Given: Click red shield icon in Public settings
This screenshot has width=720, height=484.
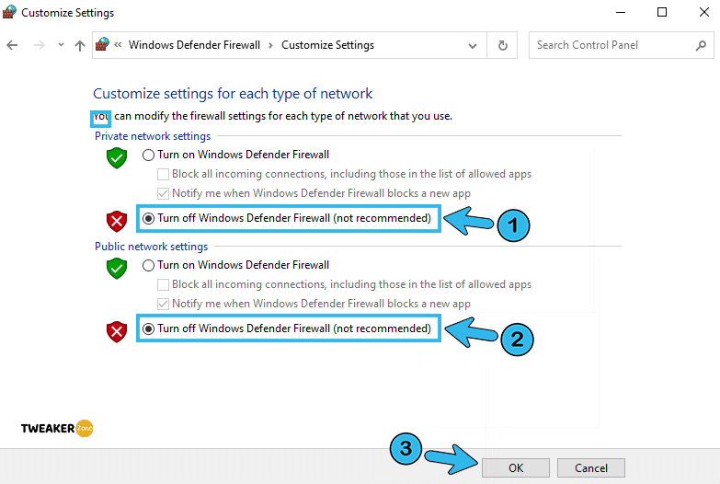Looking at the screenshot, I should (x=117, y=332).
